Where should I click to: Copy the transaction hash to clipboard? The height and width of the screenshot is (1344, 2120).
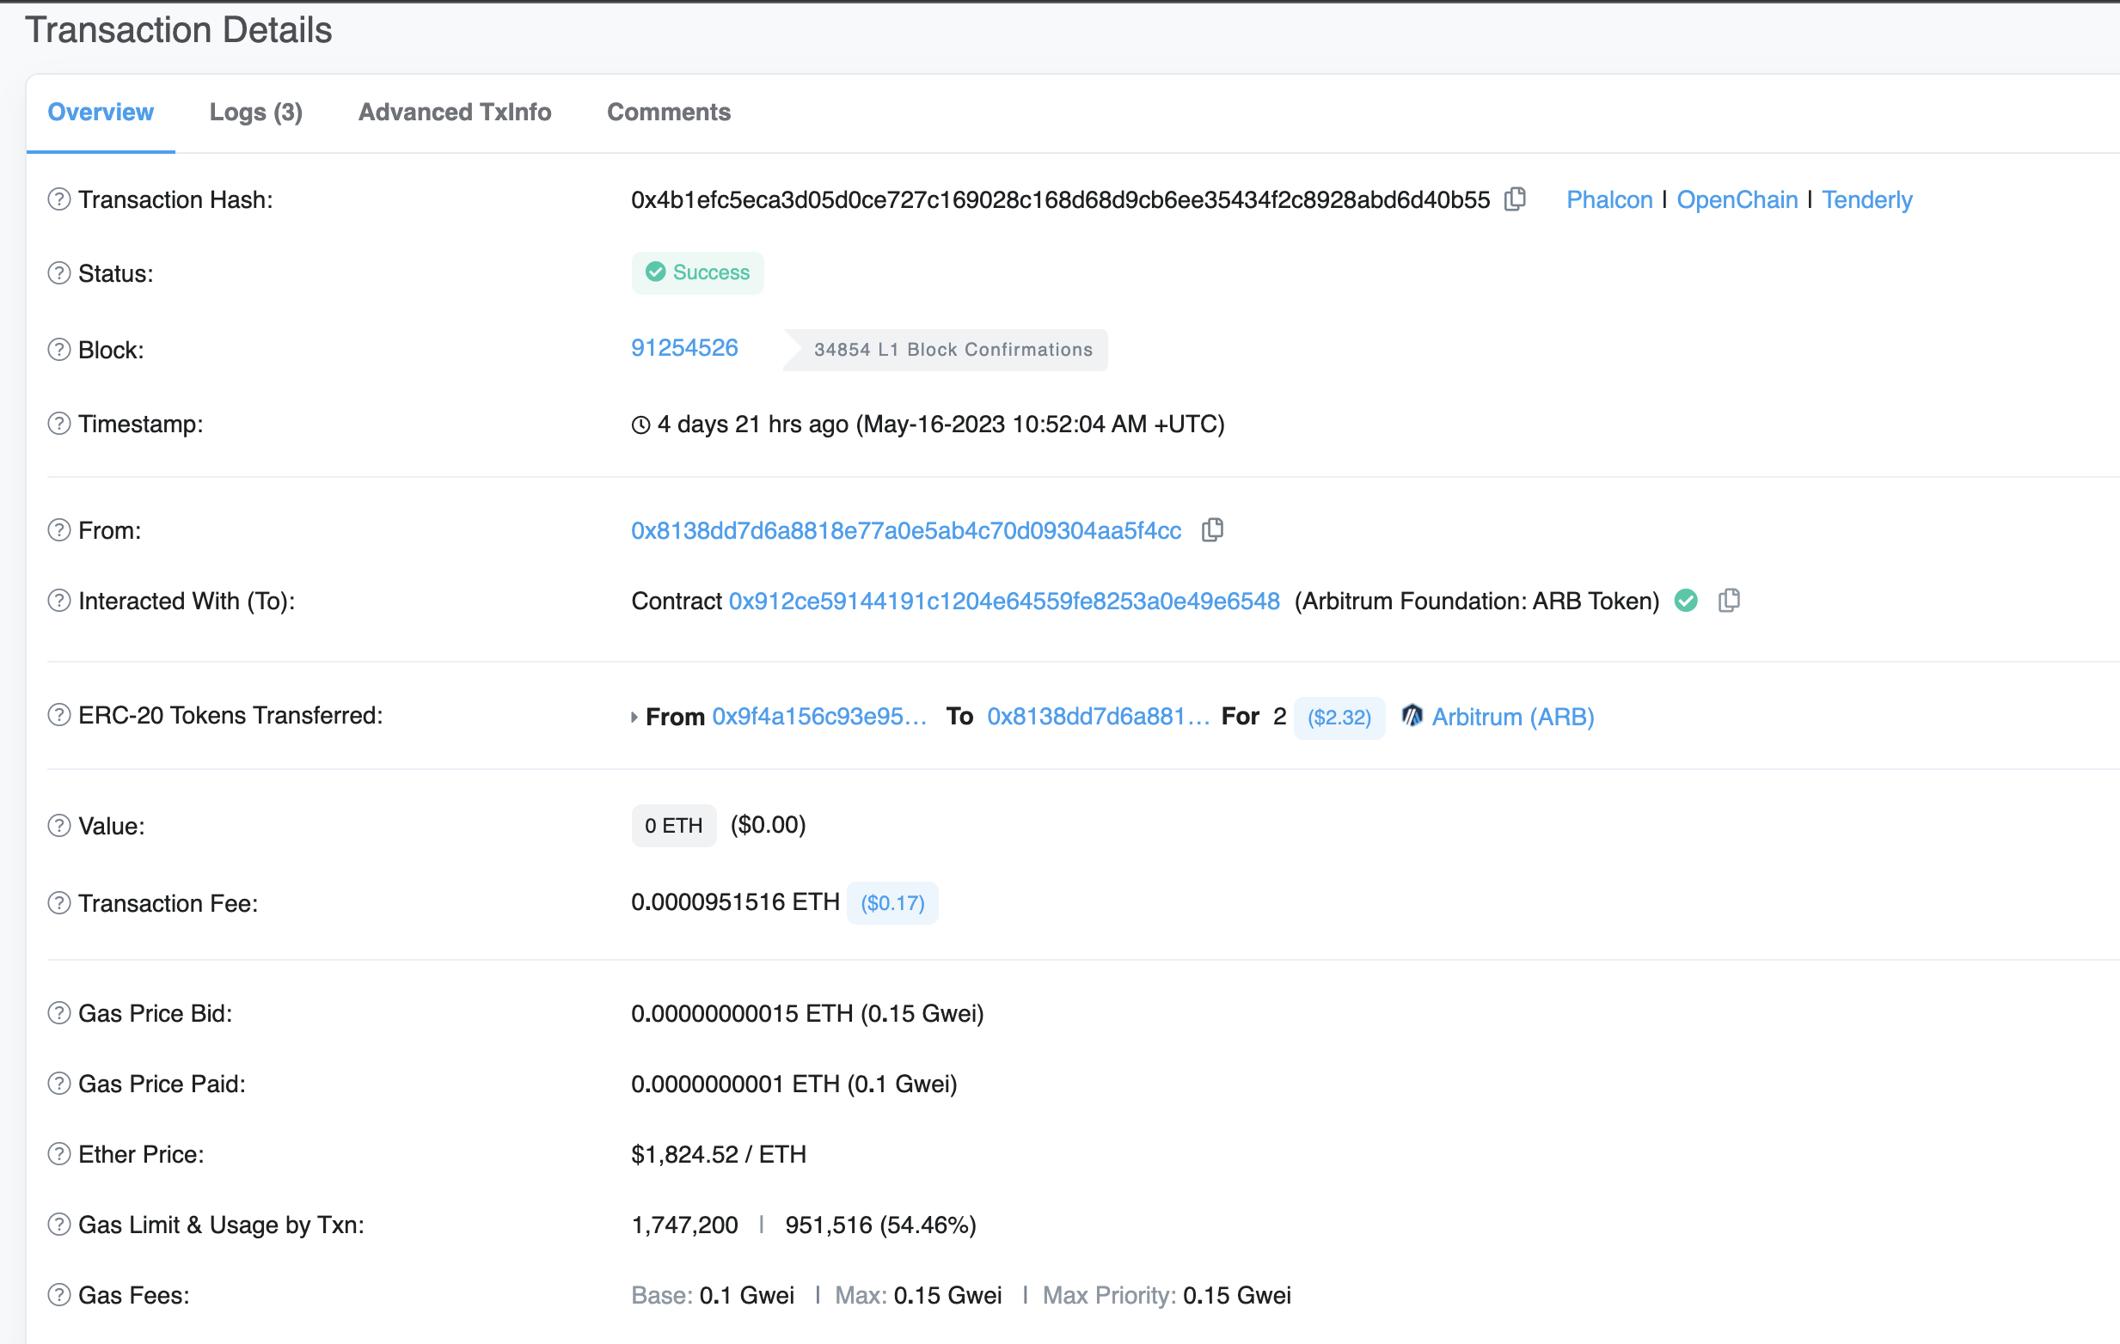1514,199
